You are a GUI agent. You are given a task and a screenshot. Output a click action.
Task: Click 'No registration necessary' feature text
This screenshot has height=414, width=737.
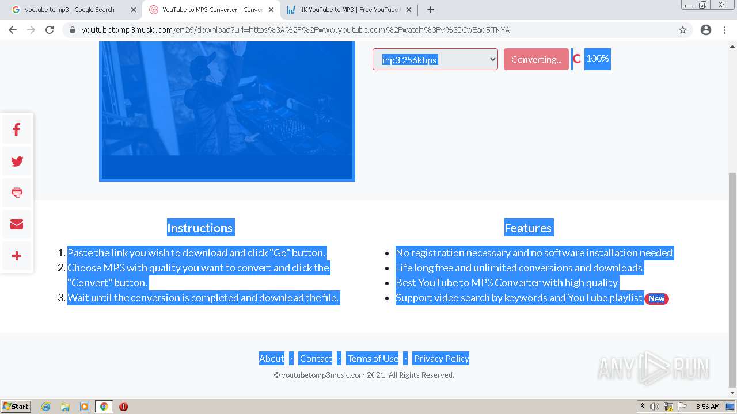pos(534,252)
